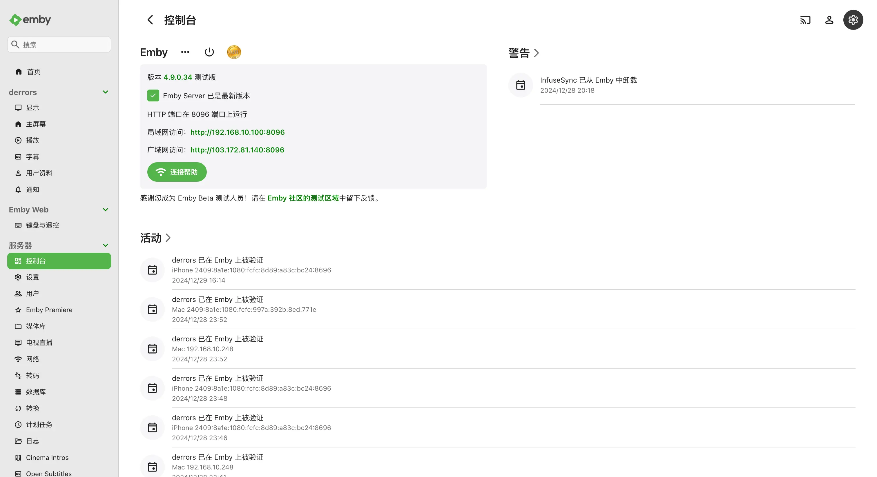Open 转码 transcoding settings
Screen dimensions: 877x477
59,376
